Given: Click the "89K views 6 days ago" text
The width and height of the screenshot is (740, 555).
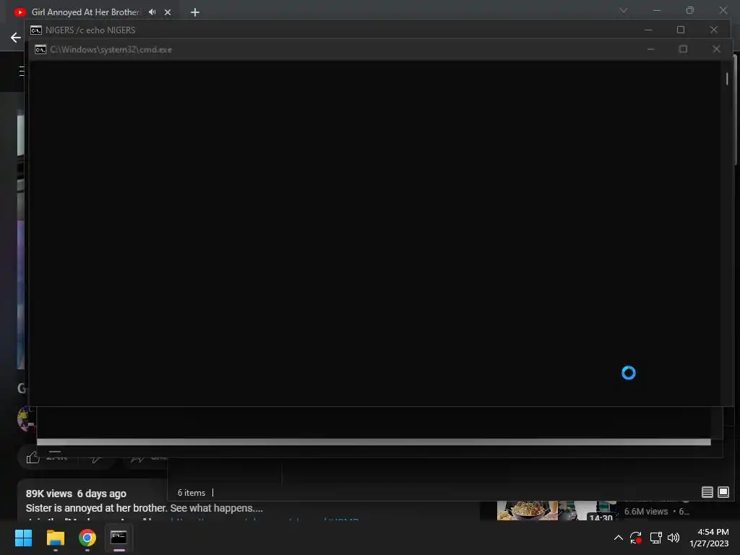Looking at the screenshot, I should click(x=76, y=494).
